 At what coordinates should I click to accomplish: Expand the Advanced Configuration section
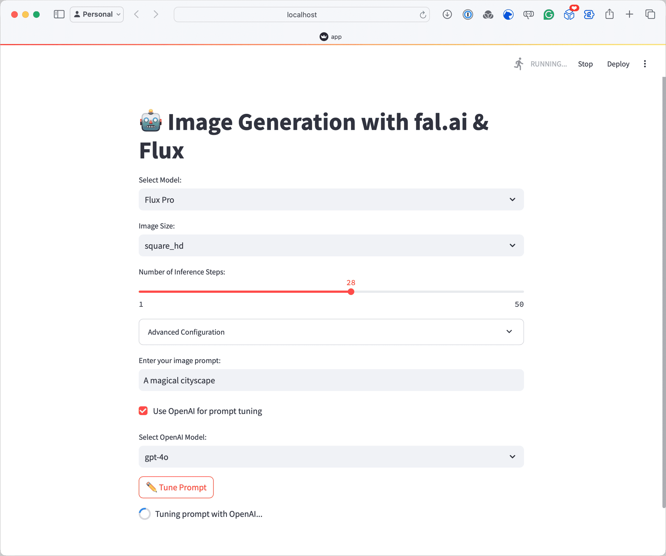click(x=331, y=332)
